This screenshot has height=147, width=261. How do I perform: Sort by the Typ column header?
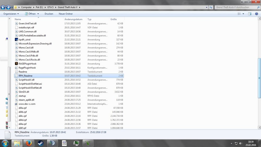[x=98, y=19]
